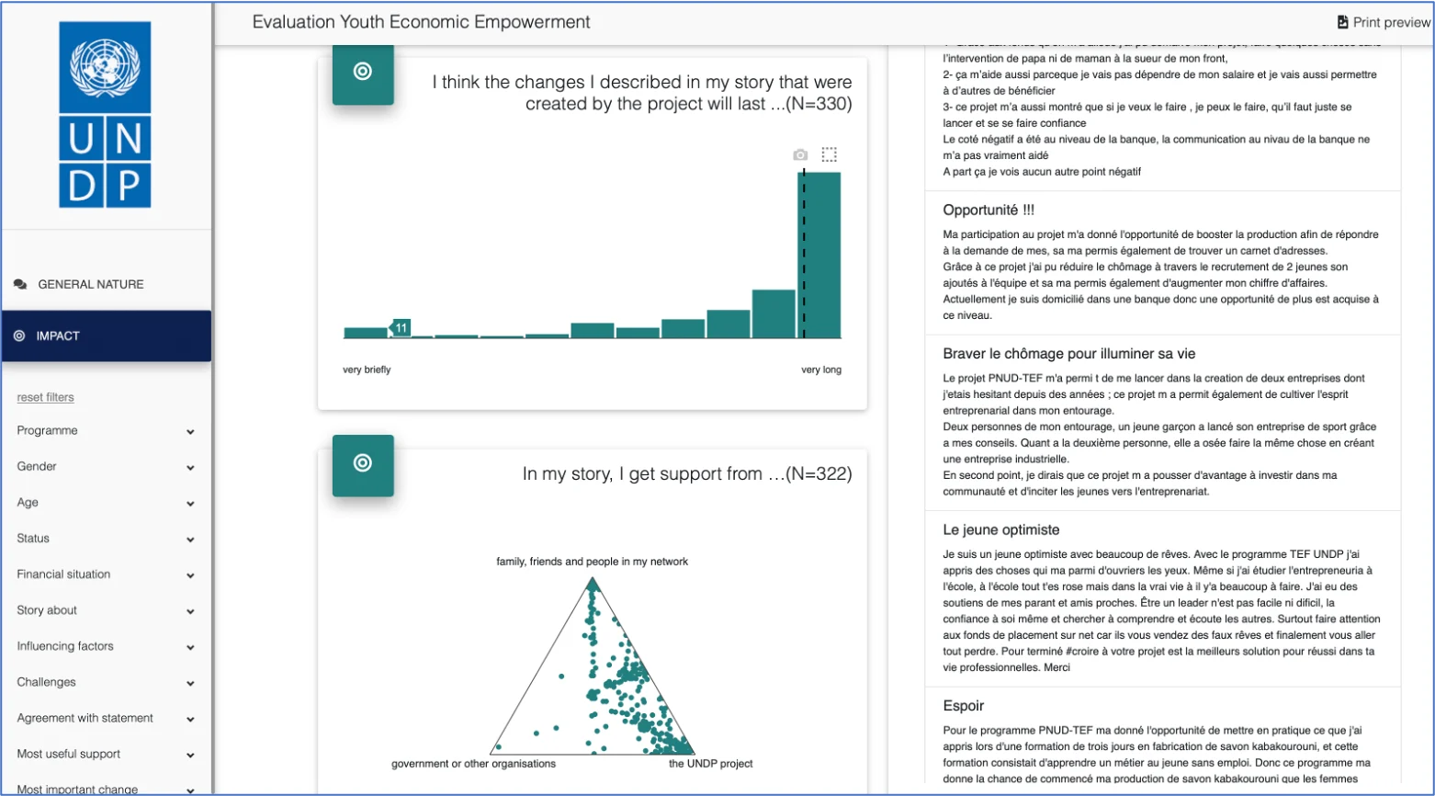Click 'I think the changes I described' chart title

point(642,93)
